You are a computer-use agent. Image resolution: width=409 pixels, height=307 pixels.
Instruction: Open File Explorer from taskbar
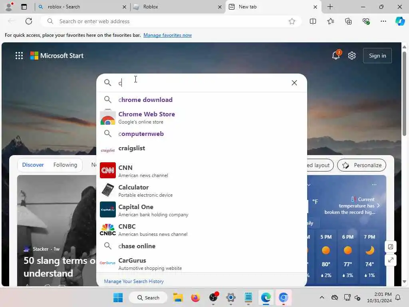[x=178, y=297]
